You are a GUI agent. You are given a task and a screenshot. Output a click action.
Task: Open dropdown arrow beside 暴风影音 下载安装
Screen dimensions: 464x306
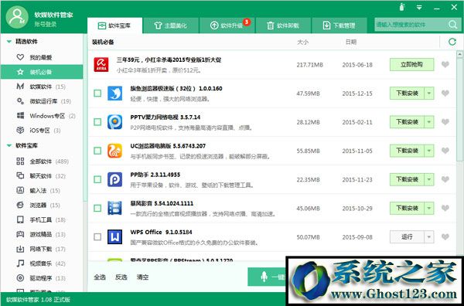click(x=429, y=208)
